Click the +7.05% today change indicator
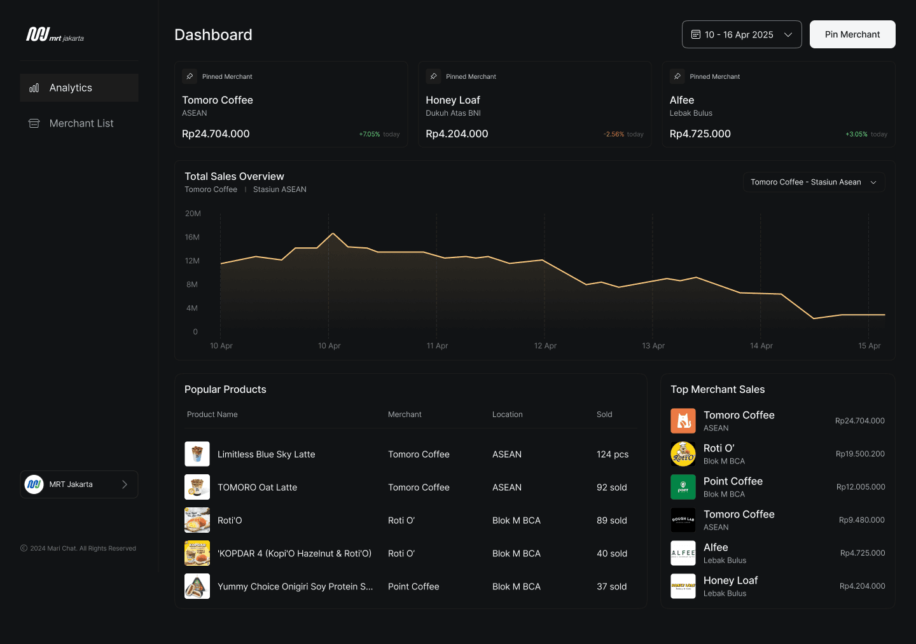Image resolution: width=916 pixels, height=644 pixels. click(x=379, y=134)
